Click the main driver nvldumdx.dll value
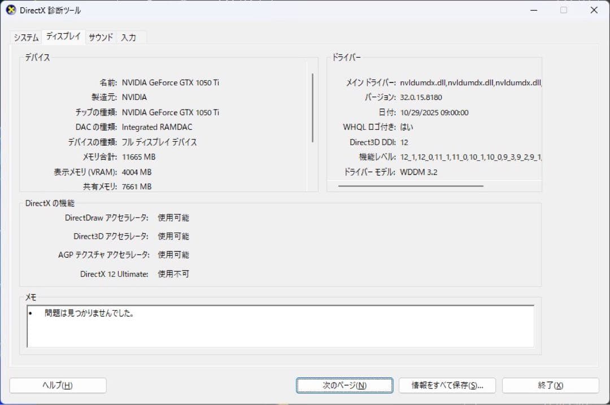 pos(470,82)
